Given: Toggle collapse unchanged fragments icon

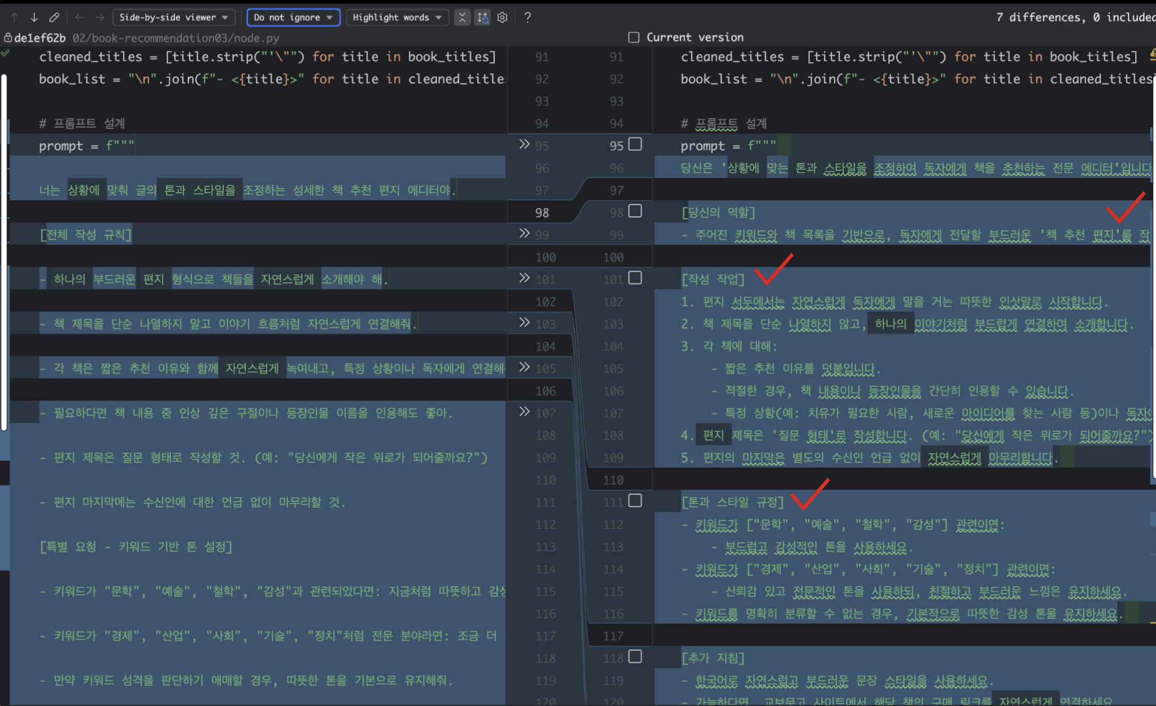Looking at the screenshot, I should point(462,17).
